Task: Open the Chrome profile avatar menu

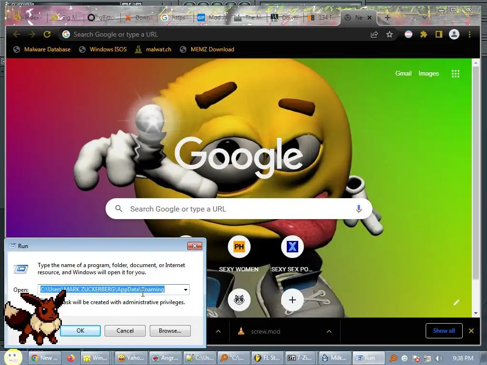Action: 454,34
